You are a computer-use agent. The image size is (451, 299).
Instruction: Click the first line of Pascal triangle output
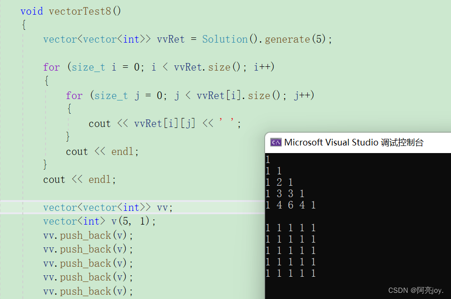click(268, 159)
